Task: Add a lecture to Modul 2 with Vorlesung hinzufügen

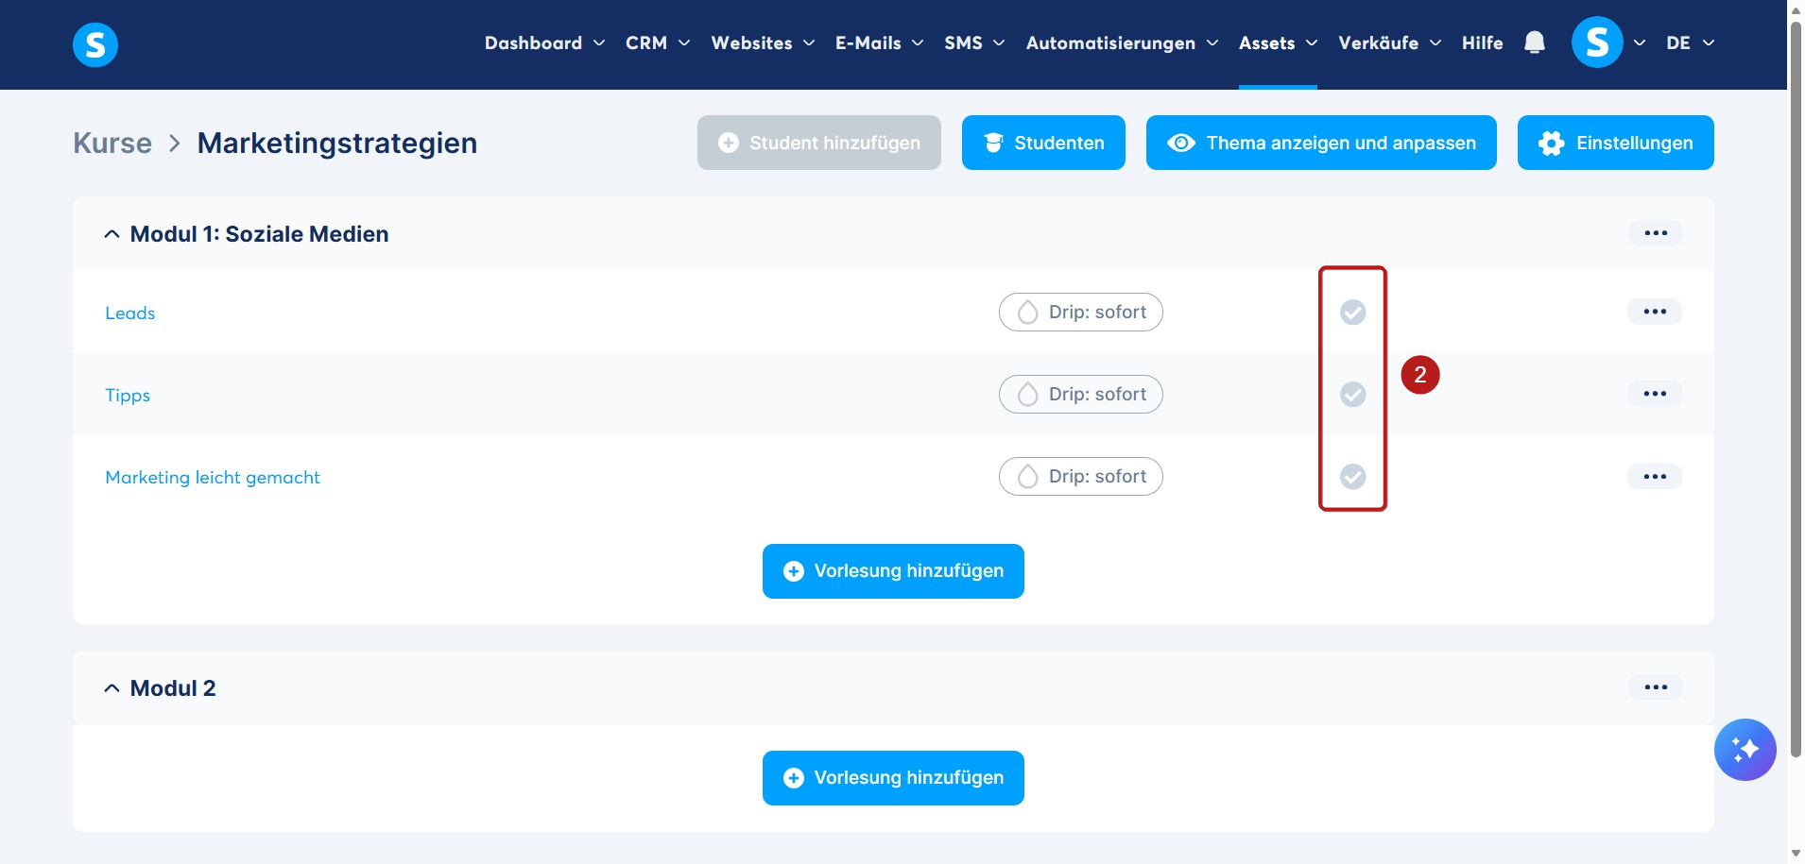Action: (x=893, y=778)
